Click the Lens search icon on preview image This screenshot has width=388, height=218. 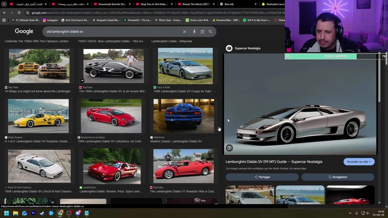[229, 148]
